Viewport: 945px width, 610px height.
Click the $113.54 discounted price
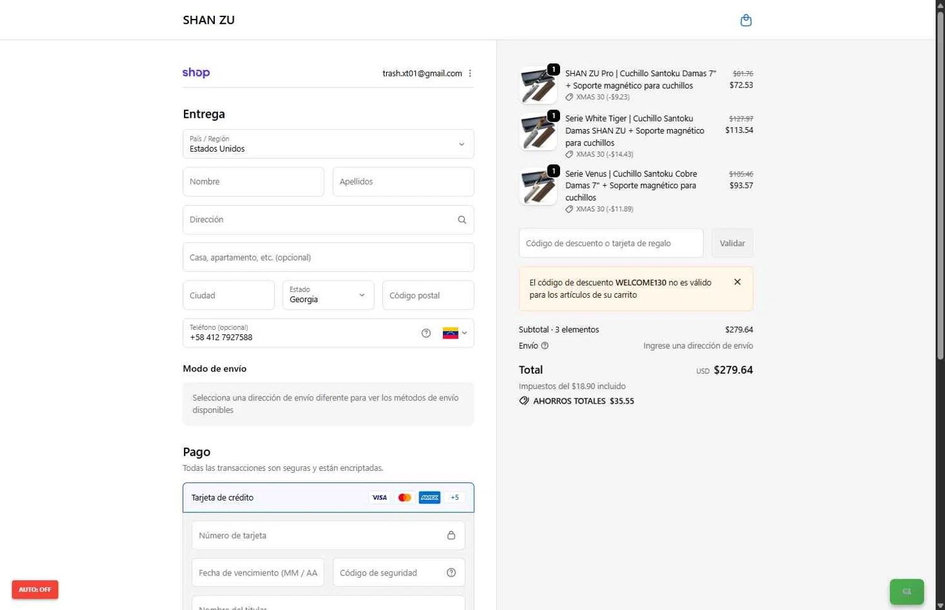(739, 130)
